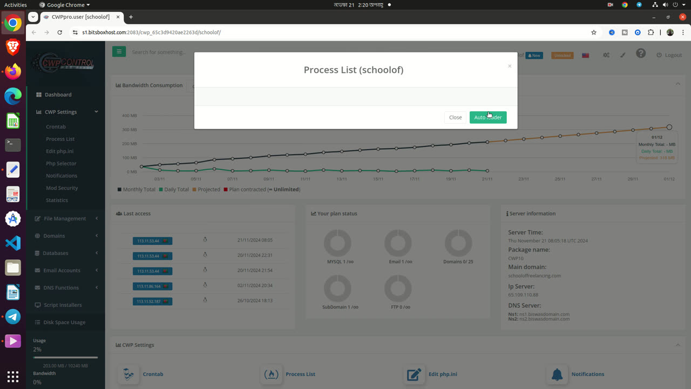Image resolution: width=691 pixels, height=389 pixels.
Task: Click the Domains 0/25 donut chart
Action: coord(458,243)
